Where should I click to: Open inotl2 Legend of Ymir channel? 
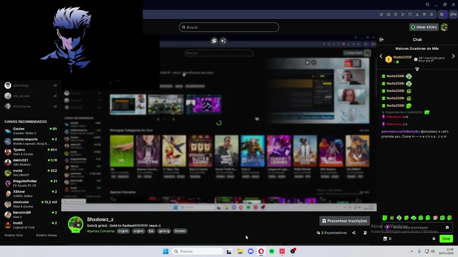30,225
